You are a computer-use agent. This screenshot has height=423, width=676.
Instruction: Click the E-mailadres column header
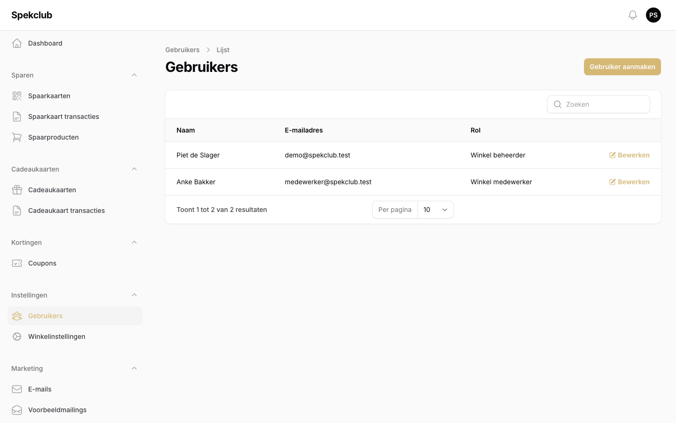[x=304, y=130]
